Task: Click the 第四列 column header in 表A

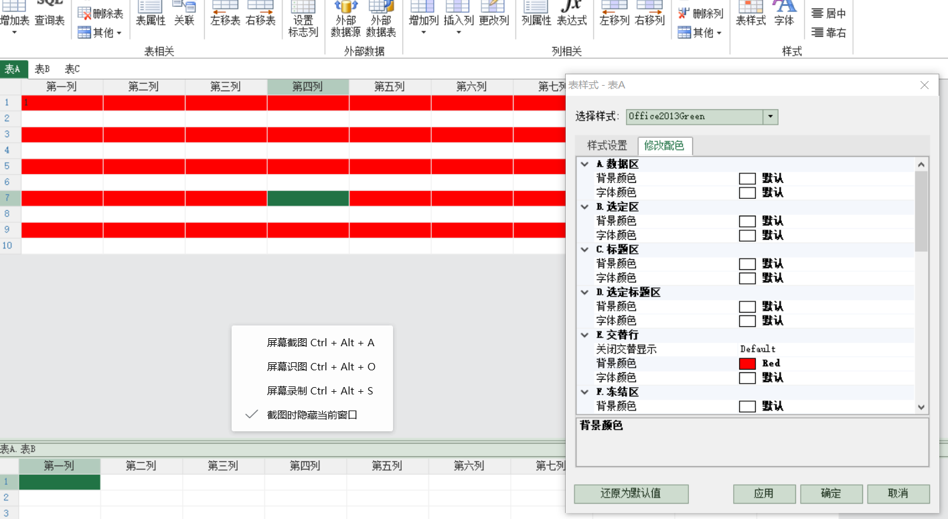Action: (x=307, y=86)
